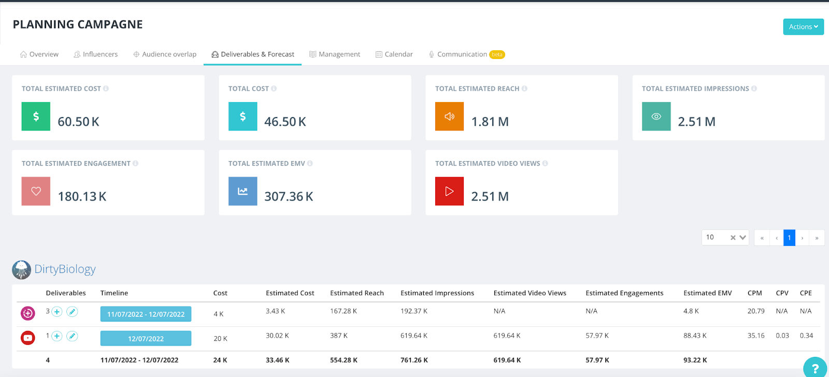Jump to last page with double arrow
The image size is (829, 377).
click(x=817, y=238)
